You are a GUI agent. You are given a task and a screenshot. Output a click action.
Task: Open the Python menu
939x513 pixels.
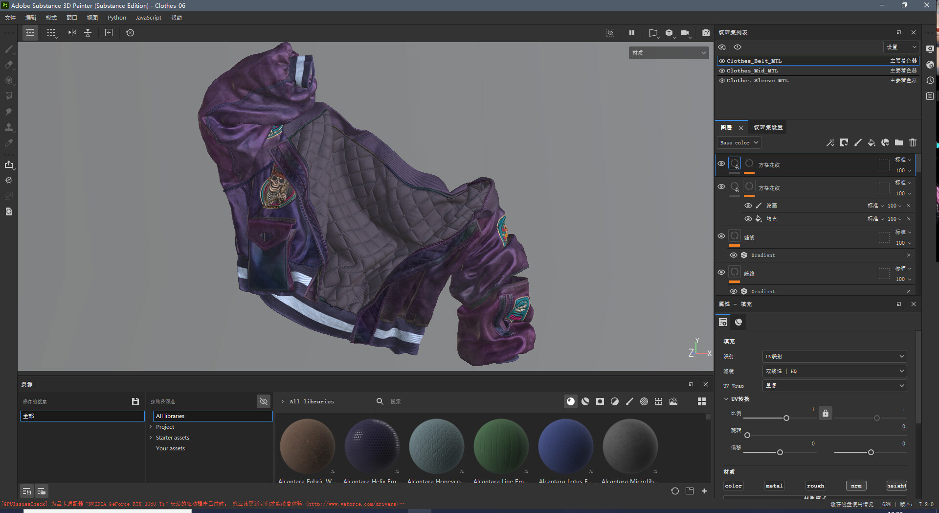[x=116, y=18]
